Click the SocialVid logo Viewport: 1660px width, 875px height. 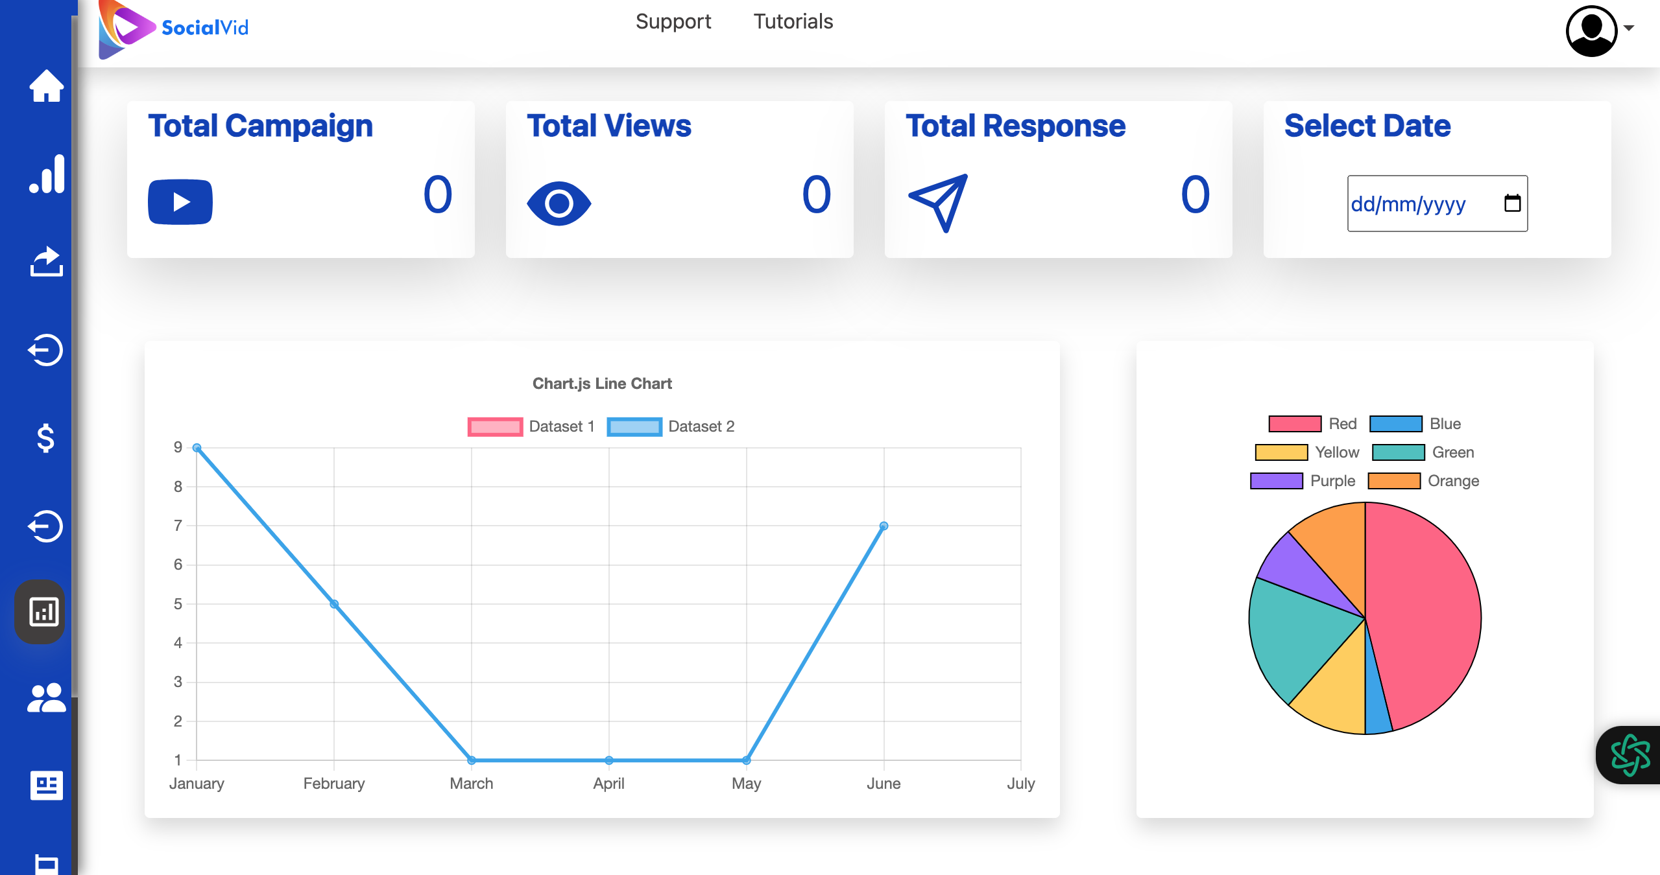pyautogui.click(x=174, y=28)
